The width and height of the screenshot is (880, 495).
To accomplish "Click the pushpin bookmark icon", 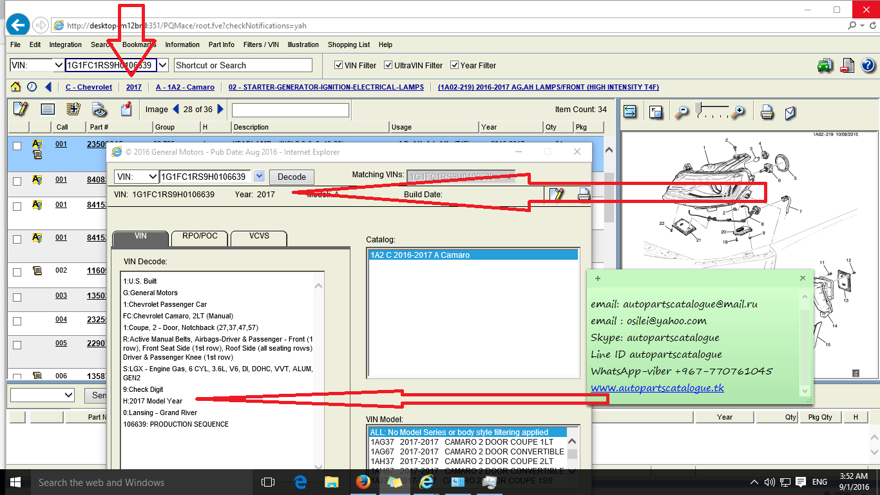I will click(x=126, y=109).
